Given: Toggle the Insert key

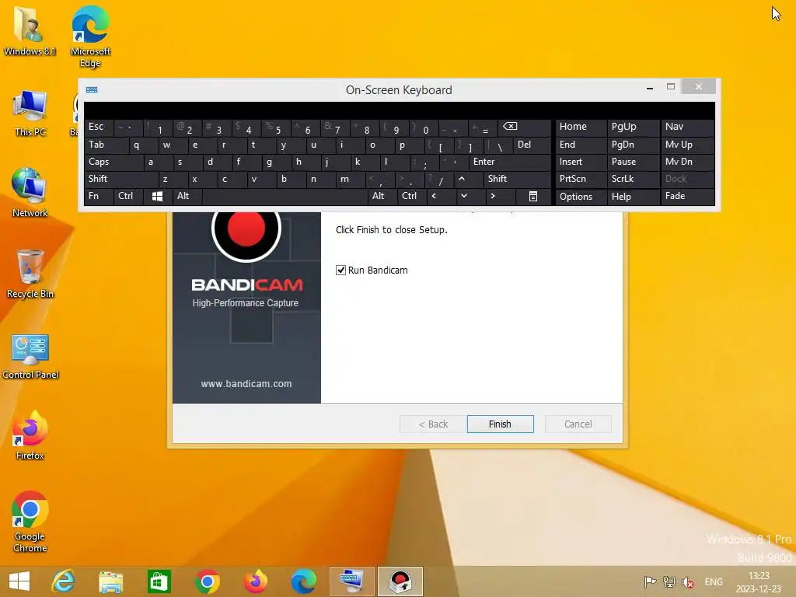Looking at the screenshot, I should pyautogui.click(x=580, y=162).
